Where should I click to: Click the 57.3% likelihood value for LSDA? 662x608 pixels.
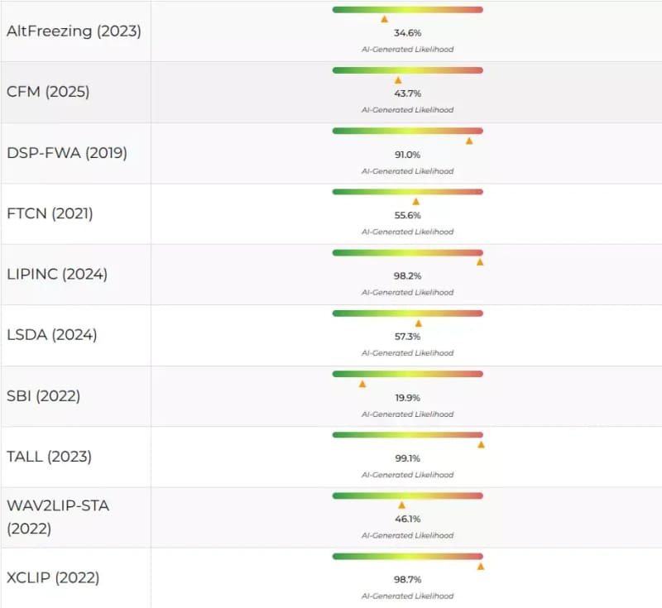pyautogui.click(x=407, y=337)
